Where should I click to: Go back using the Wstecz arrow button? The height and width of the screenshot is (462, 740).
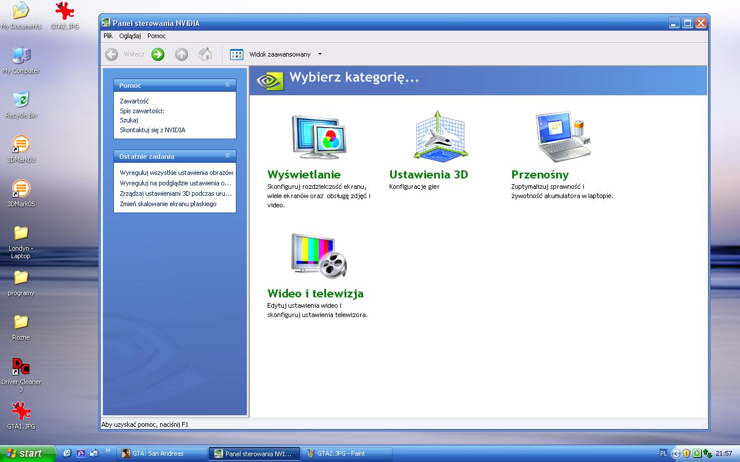(x=112, y=54)
